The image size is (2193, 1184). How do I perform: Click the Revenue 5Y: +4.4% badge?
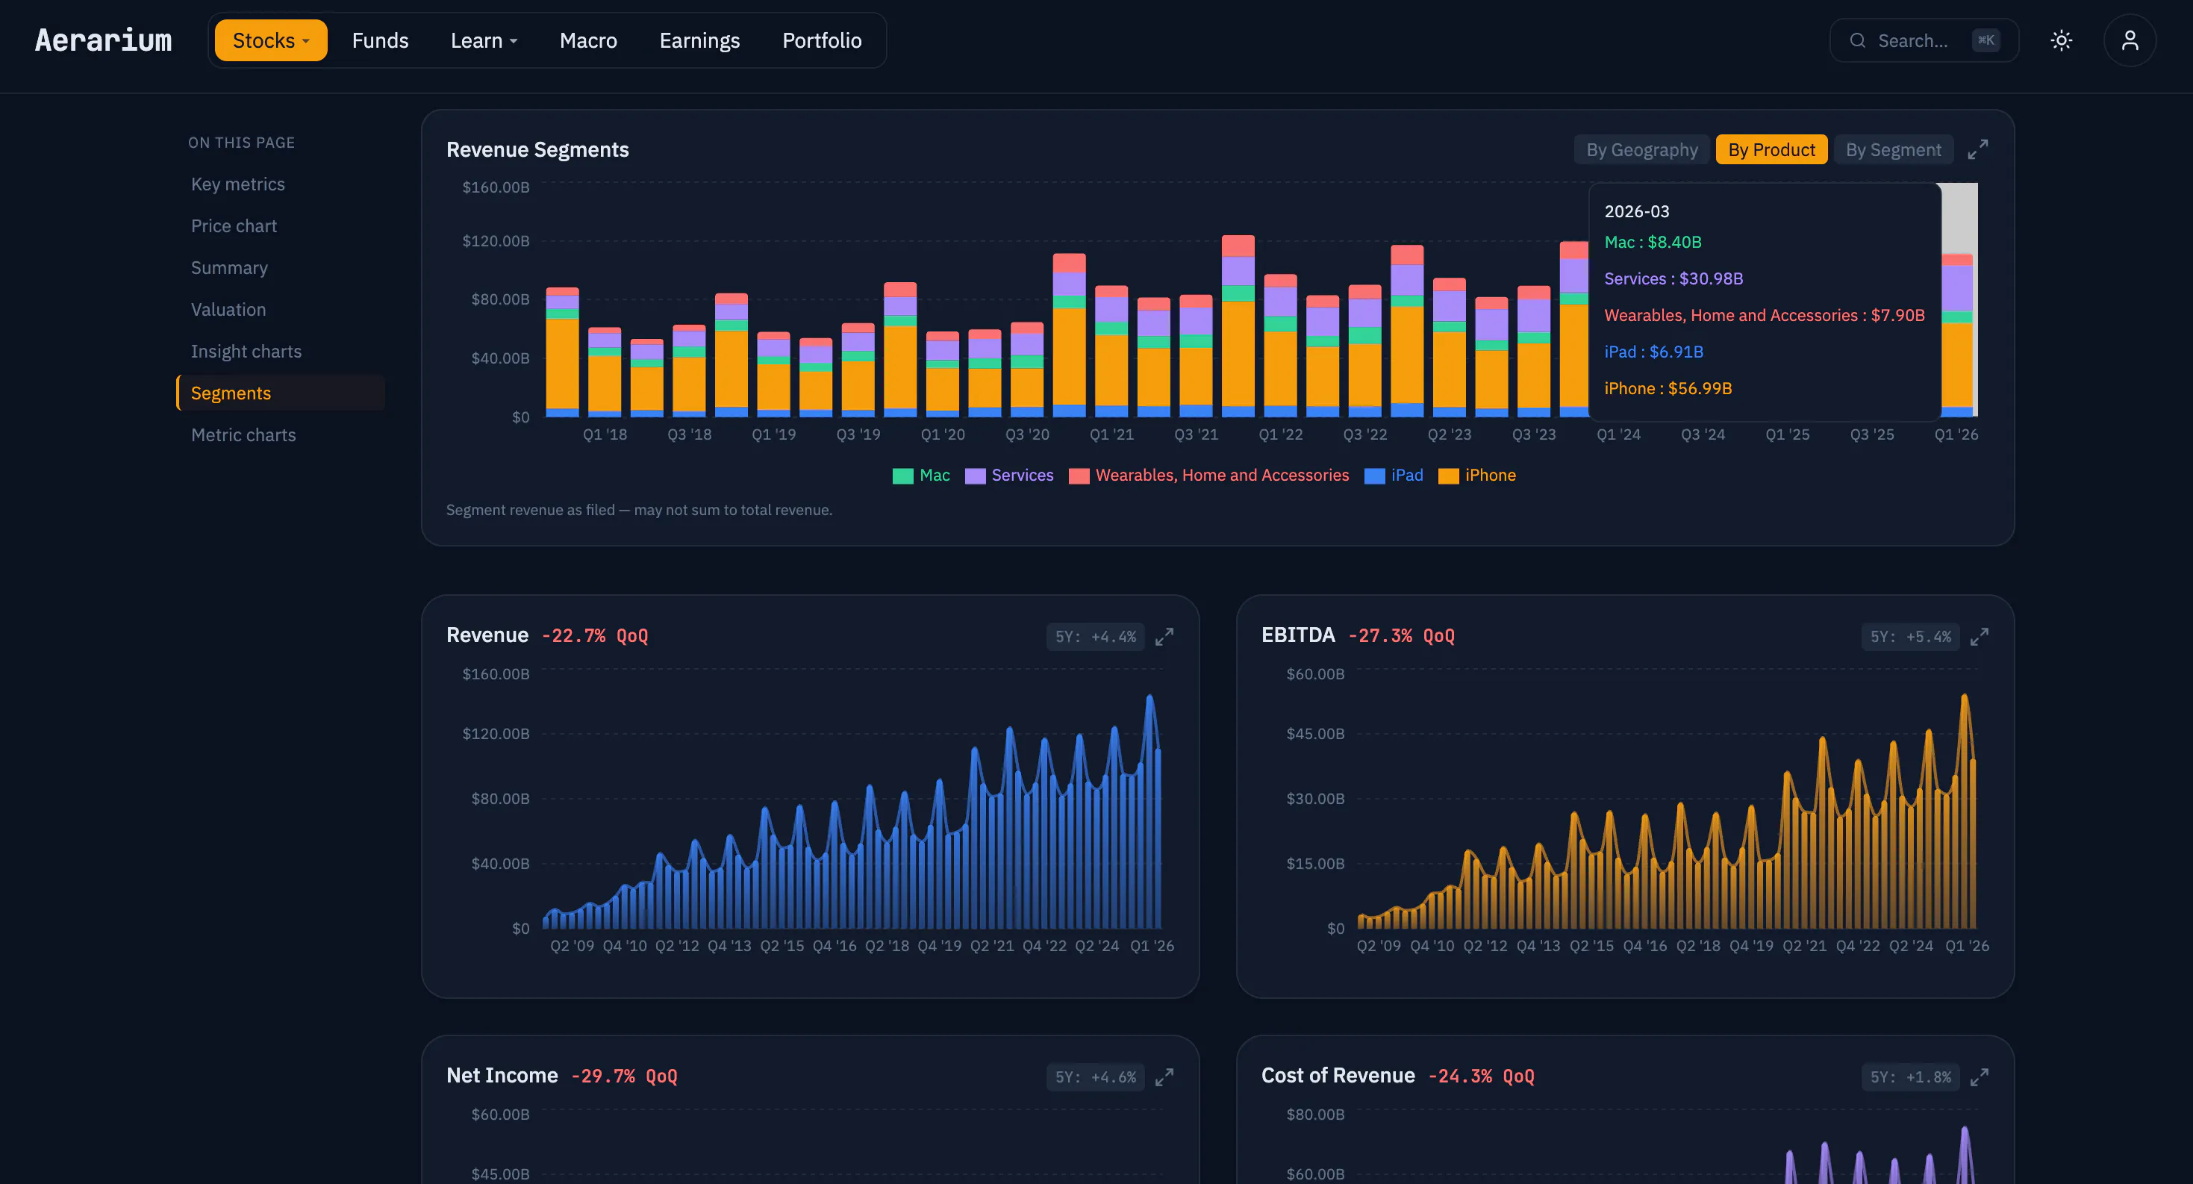tap(1095, 637)
